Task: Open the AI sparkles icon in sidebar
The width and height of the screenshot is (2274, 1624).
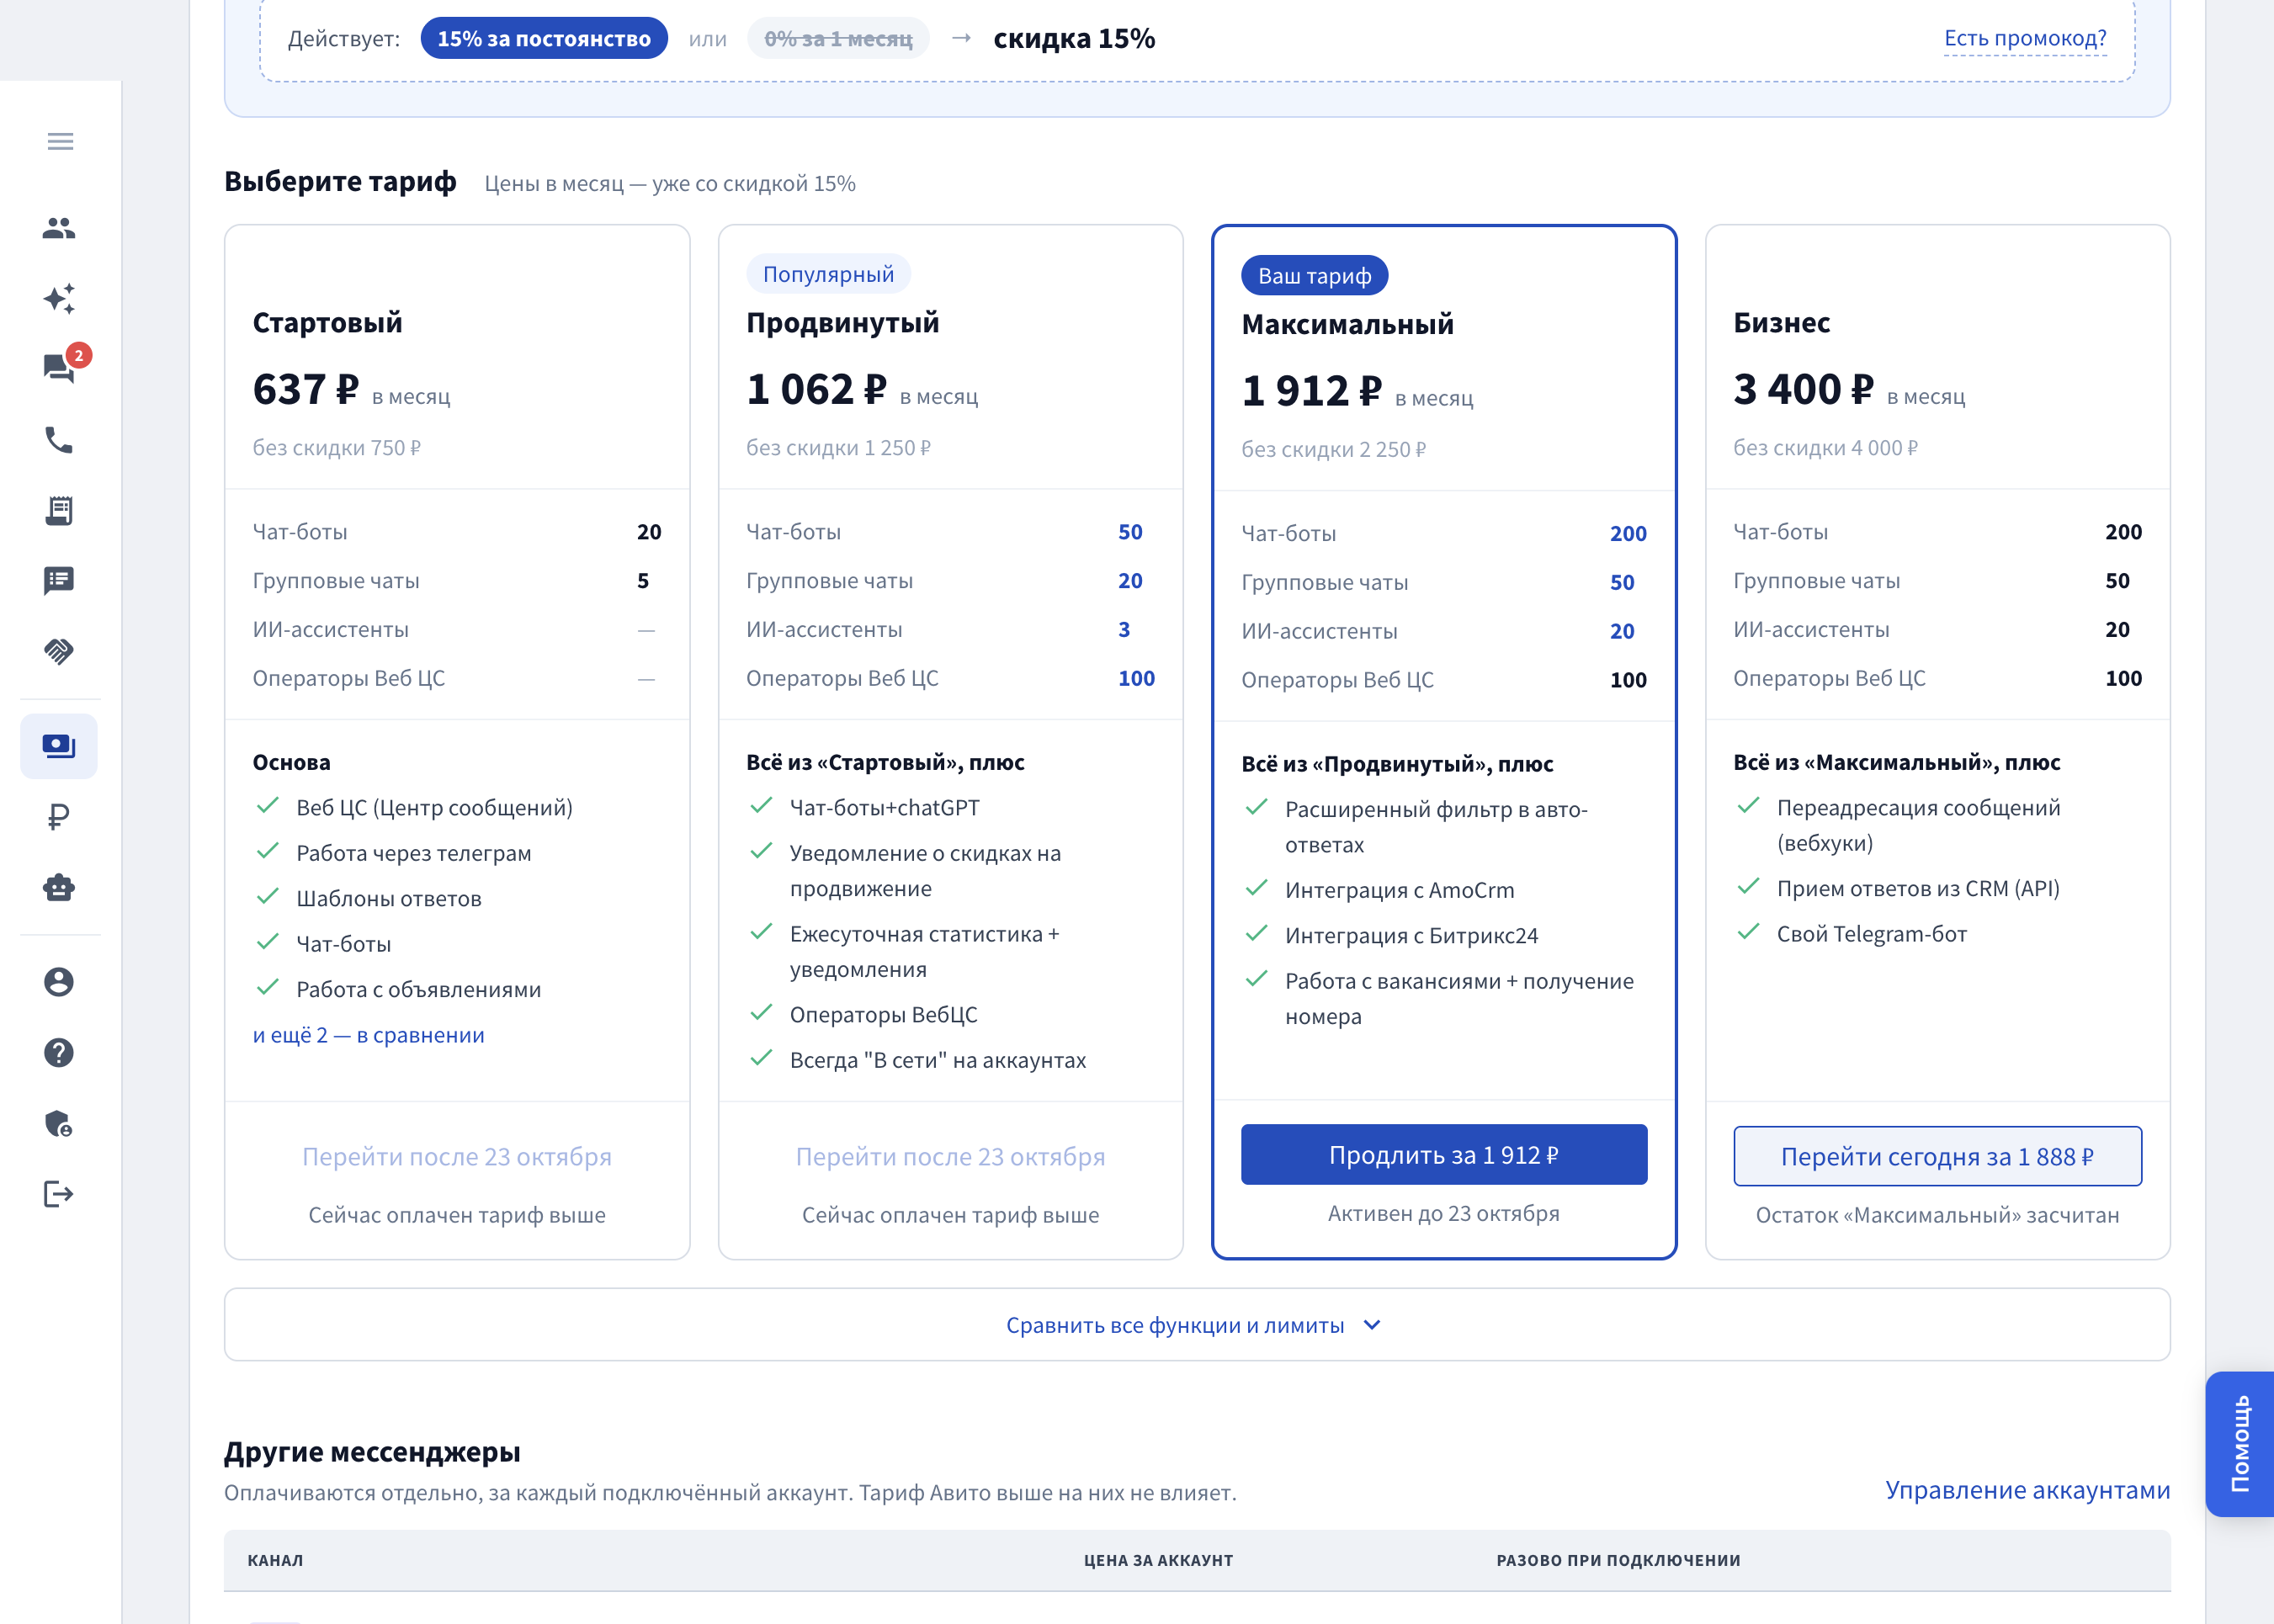Action: pos(59,299)
